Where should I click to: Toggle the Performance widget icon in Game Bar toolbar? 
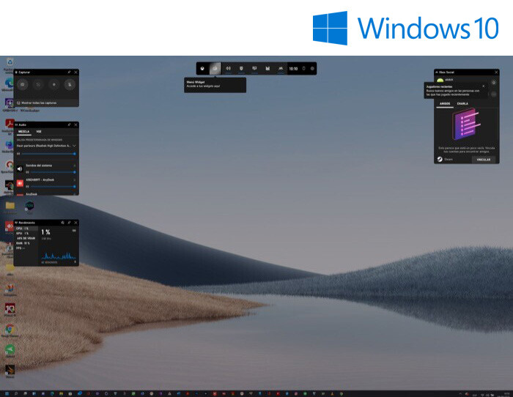[x=254, y=69]
